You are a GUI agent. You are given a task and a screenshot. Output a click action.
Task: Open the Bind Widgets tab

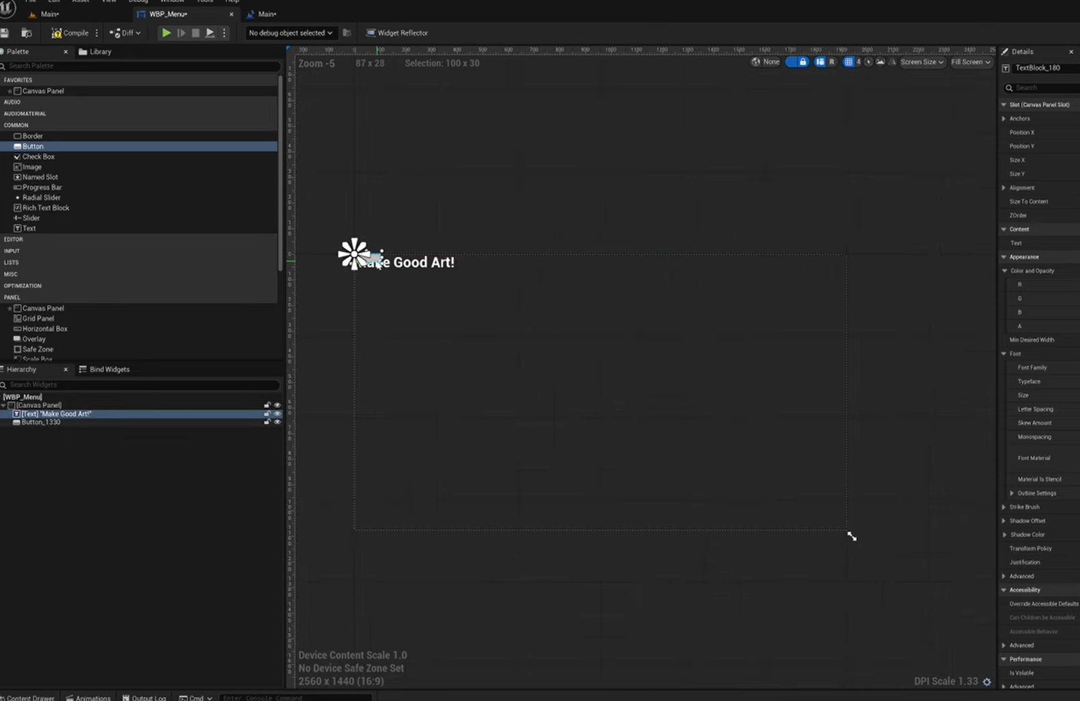pyautogui.click(x=104, y=369)
